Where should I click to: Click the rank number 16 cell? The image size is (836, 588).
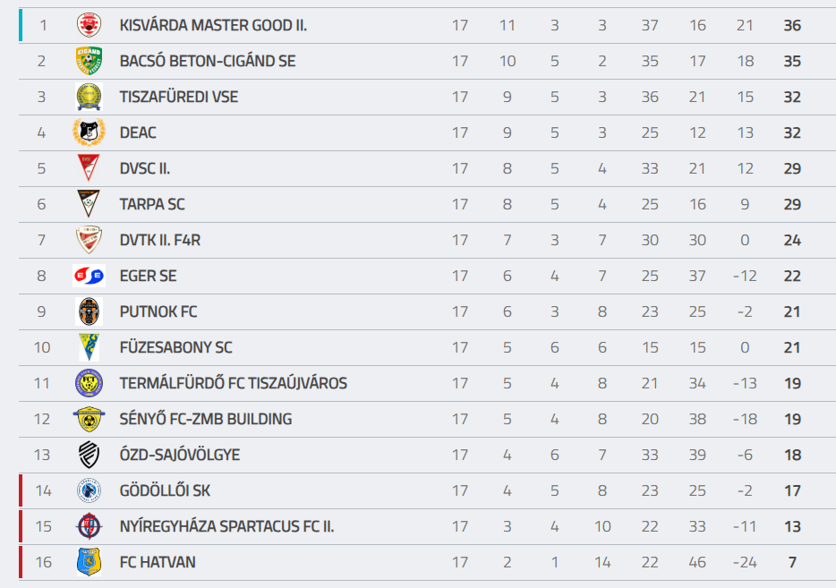click(42, 562)
